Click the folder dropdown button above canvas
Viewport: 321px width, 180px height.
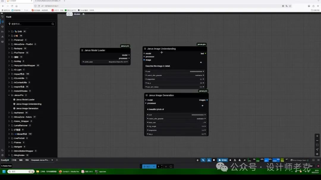point(69,14)
